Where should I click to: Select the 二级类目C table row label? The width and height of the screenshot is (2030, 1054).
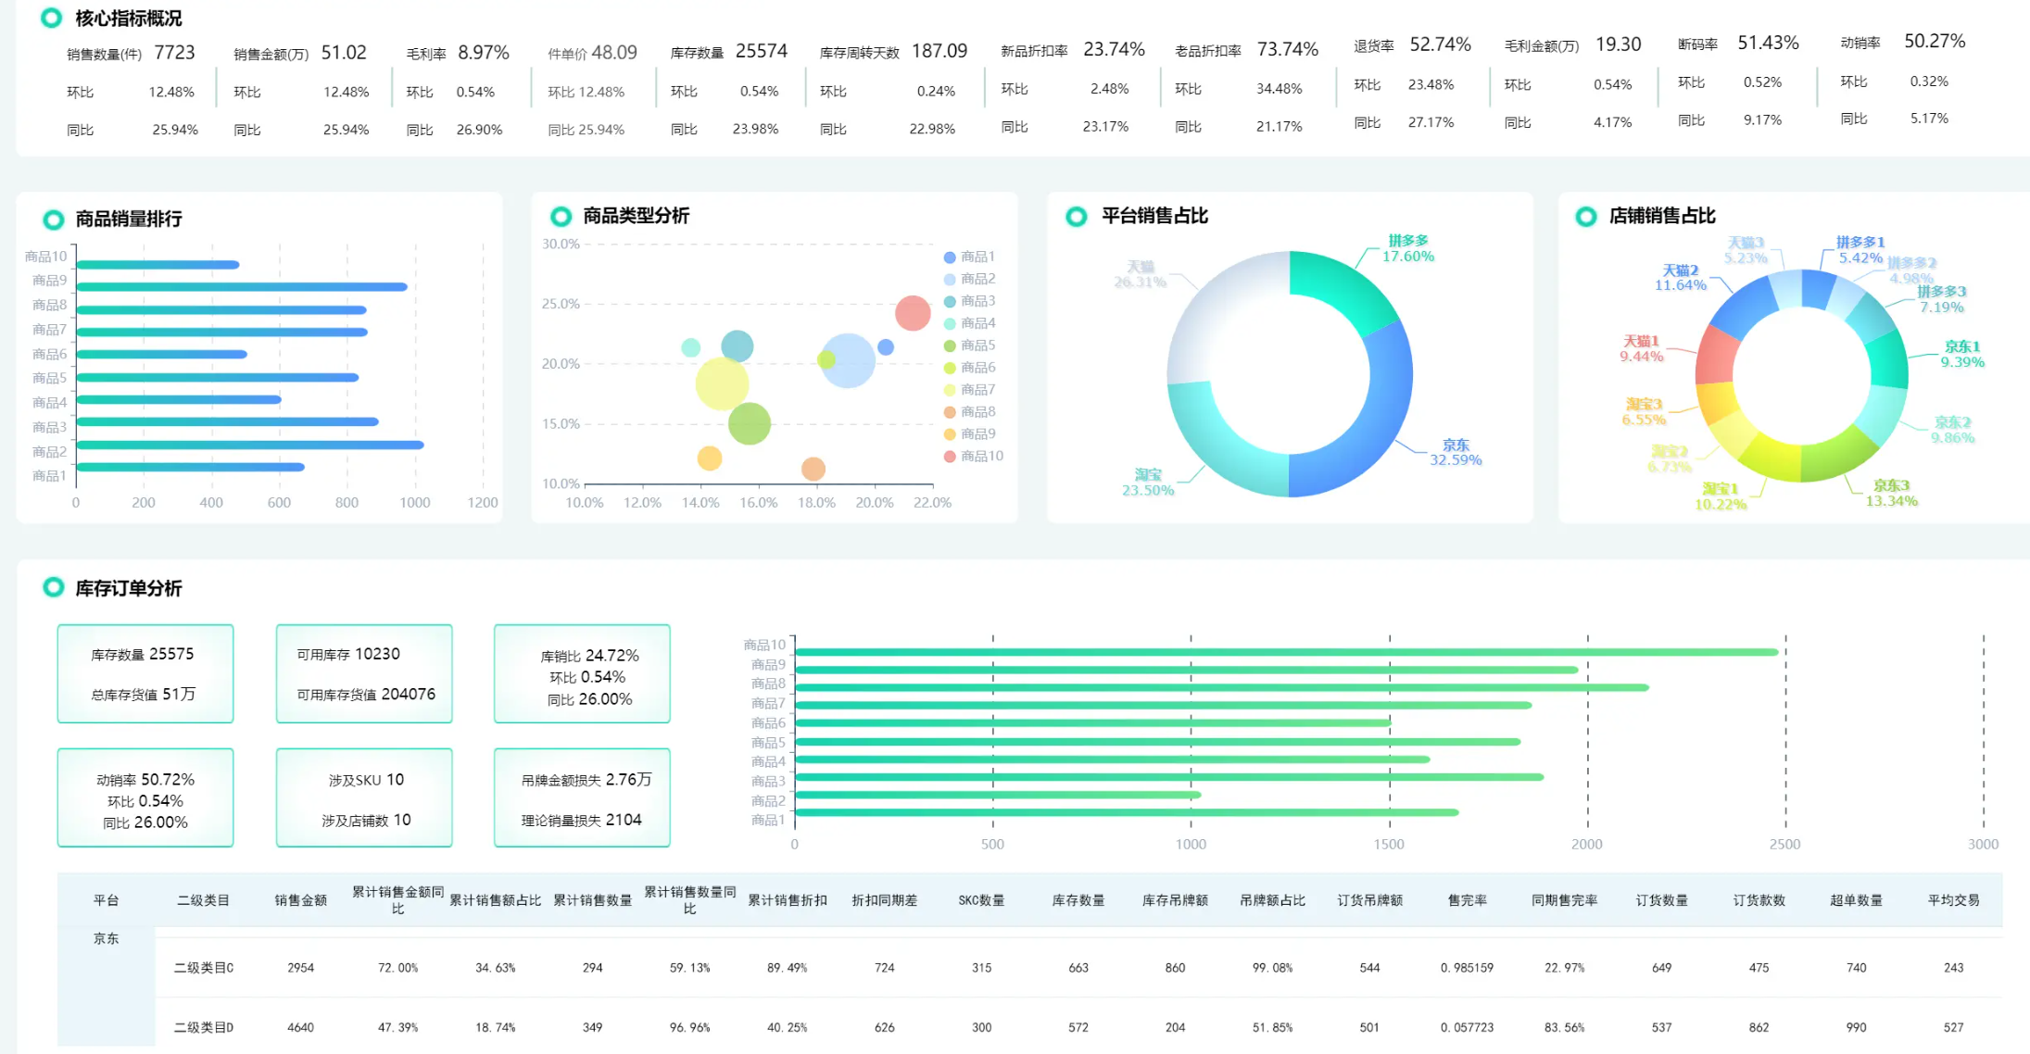(x=203, y=967)
